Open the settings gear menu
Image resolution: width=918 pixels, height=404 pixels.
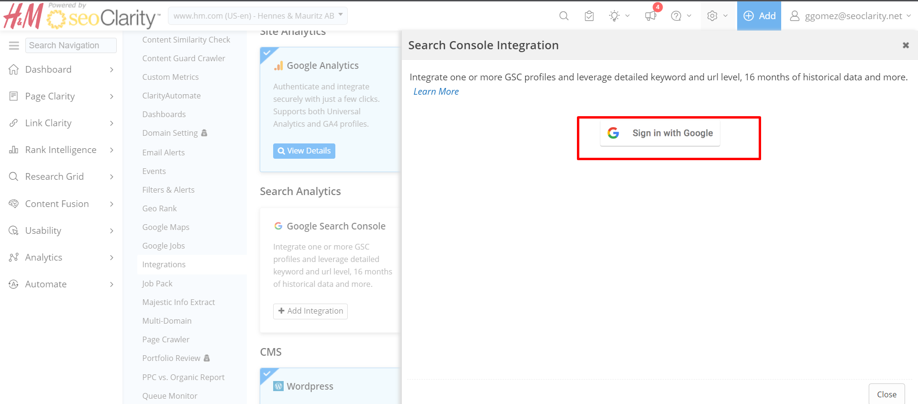click(x=712, y=16)
